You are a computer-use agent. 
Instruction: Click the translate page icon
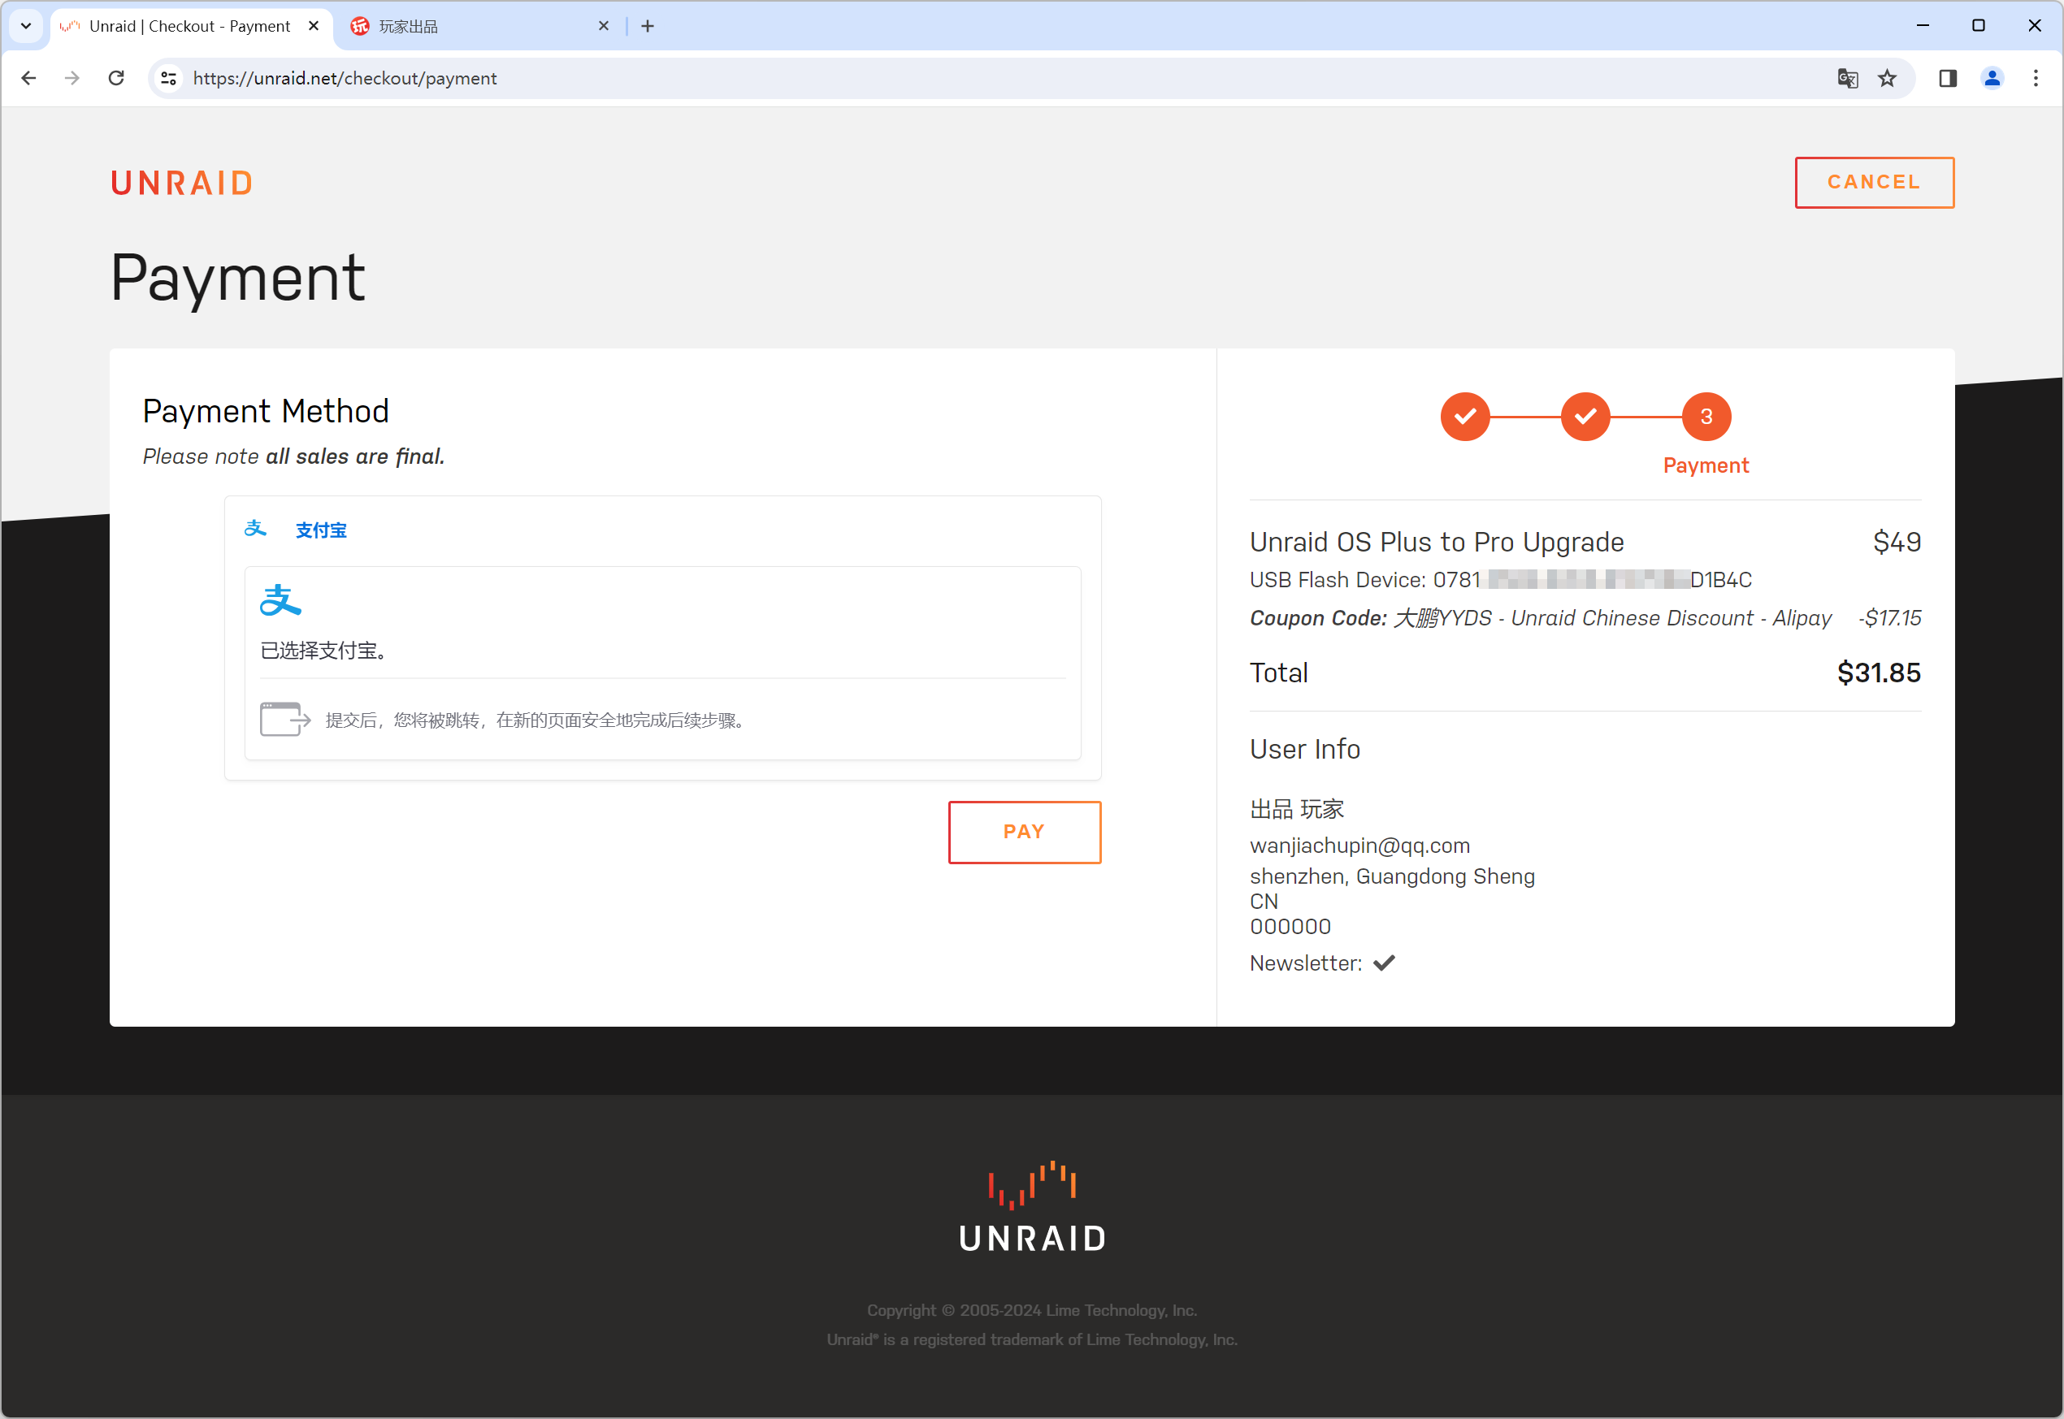coord(1847,78)
